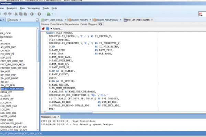
Task: Select DOP_ZATS view in tree
Action: pyautogui.click(x=6, y=58)
